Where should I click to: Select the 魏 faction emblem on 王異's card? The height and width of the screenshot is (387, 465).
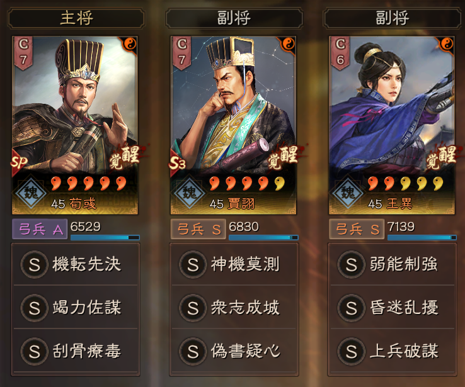tap(348, 193)
